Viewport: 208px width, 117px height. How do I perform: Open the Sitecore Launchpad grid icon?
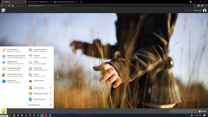tap(3, 10)
